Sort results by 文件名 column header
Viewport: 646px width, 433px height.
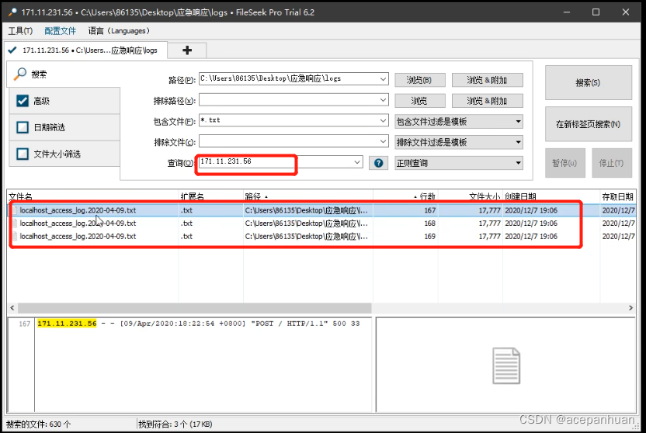(x=92, y=196)
